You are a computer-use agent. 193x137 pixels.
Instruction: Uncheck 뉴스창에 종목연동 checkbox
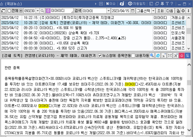100,56
